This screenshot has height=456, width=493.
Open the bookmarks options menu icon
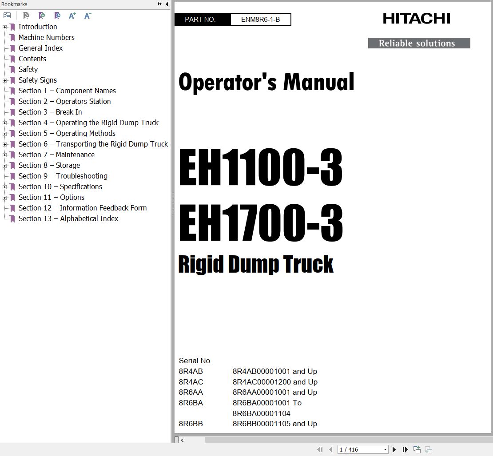pyautogui.click(x=7, y=16)
